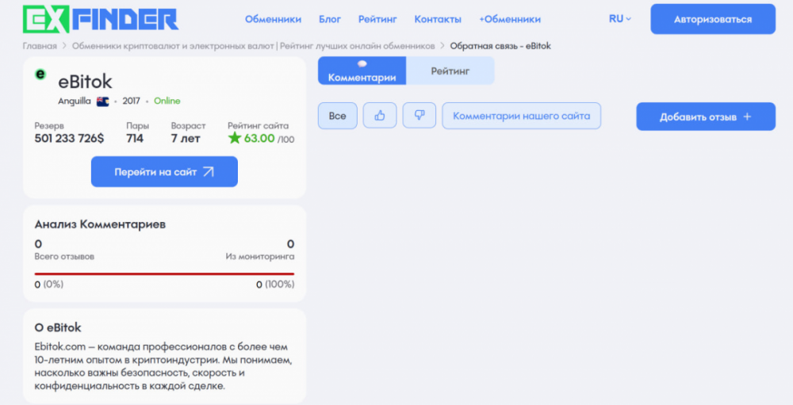This screenshot has width=793, height=405.
Task: Click the year 2017 text
Action: click(131, 101)
